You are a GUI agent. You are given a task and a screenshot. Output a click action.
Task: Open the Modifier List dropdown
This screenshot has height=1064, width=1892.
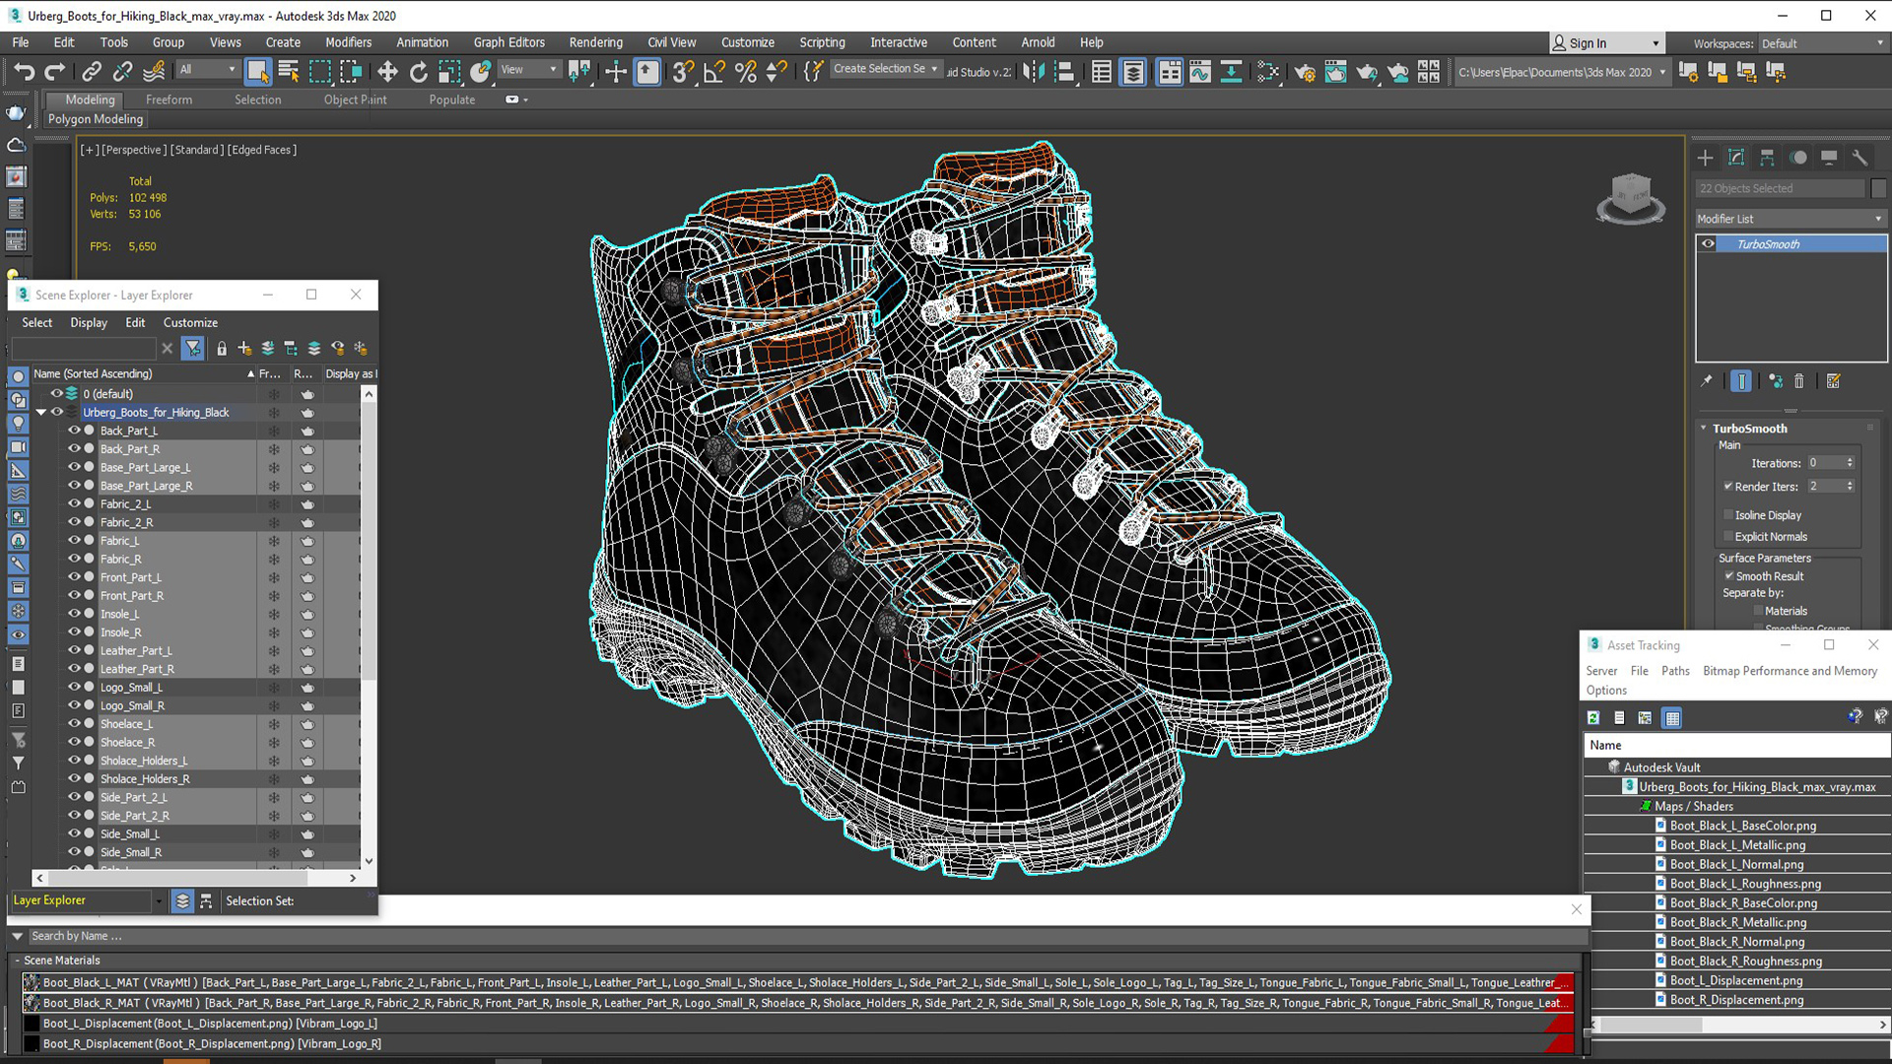pyautogui.click(x=1790, y=219)
